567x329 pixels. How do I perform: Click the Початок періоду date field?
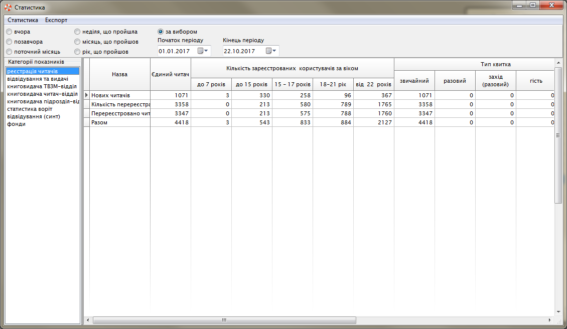177,51
